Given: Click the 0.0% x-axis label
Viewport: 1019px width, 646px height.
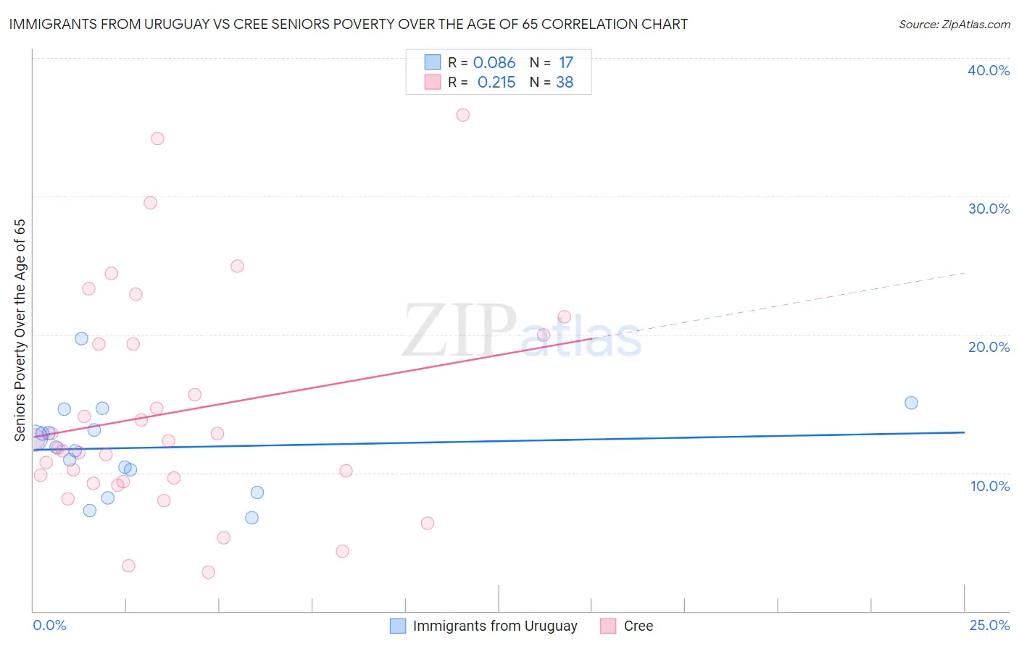Looking at the screenshot, I should 49,625.
